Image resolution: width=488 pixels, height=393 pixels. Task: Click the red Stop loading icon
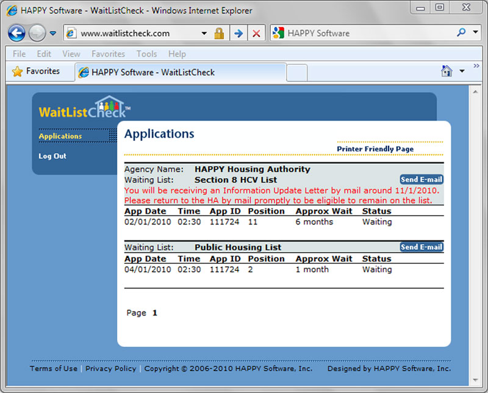click(x=256, y=33)
